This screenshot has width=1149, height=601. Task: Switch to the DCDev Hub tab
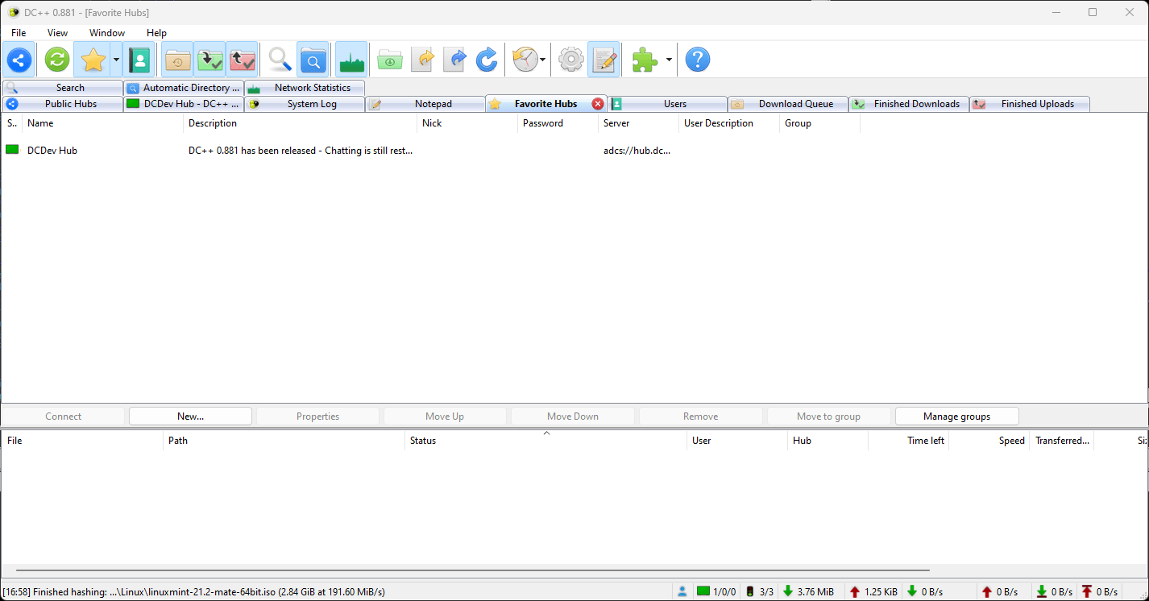tap(184, 104)
